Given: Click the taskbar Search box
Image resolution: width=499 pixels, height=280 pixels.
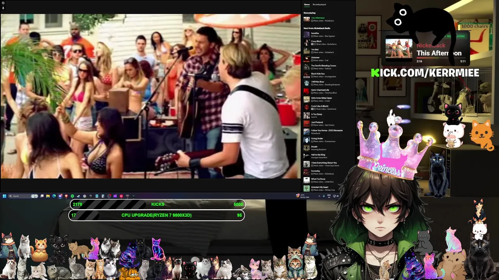Looking at the screenshot, I should coord(23,196).
